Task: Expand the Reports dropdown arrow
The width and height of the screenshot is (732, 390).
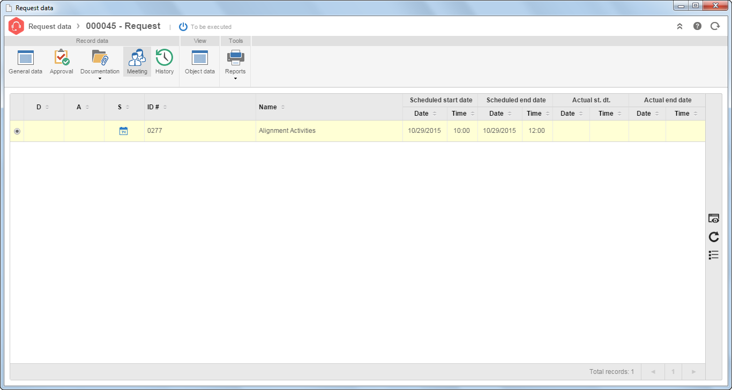Action: click(235, 79)
